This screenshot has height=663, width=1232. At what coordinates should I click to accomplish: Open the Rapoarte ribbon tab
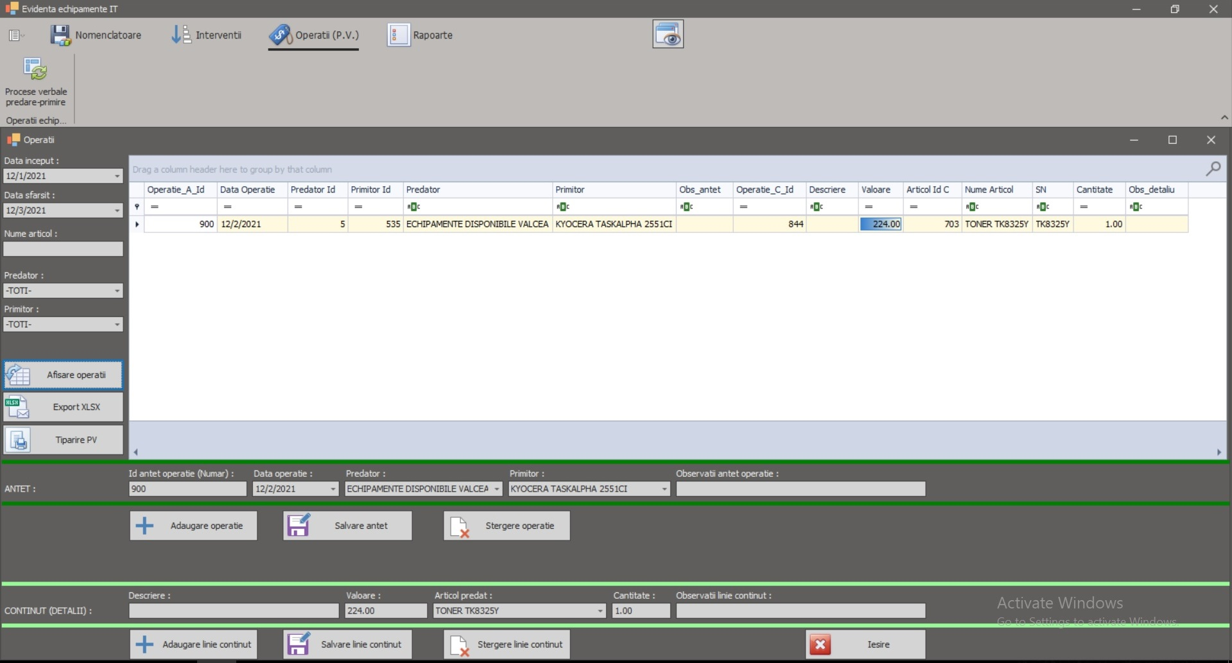click(x=421, y=35)
